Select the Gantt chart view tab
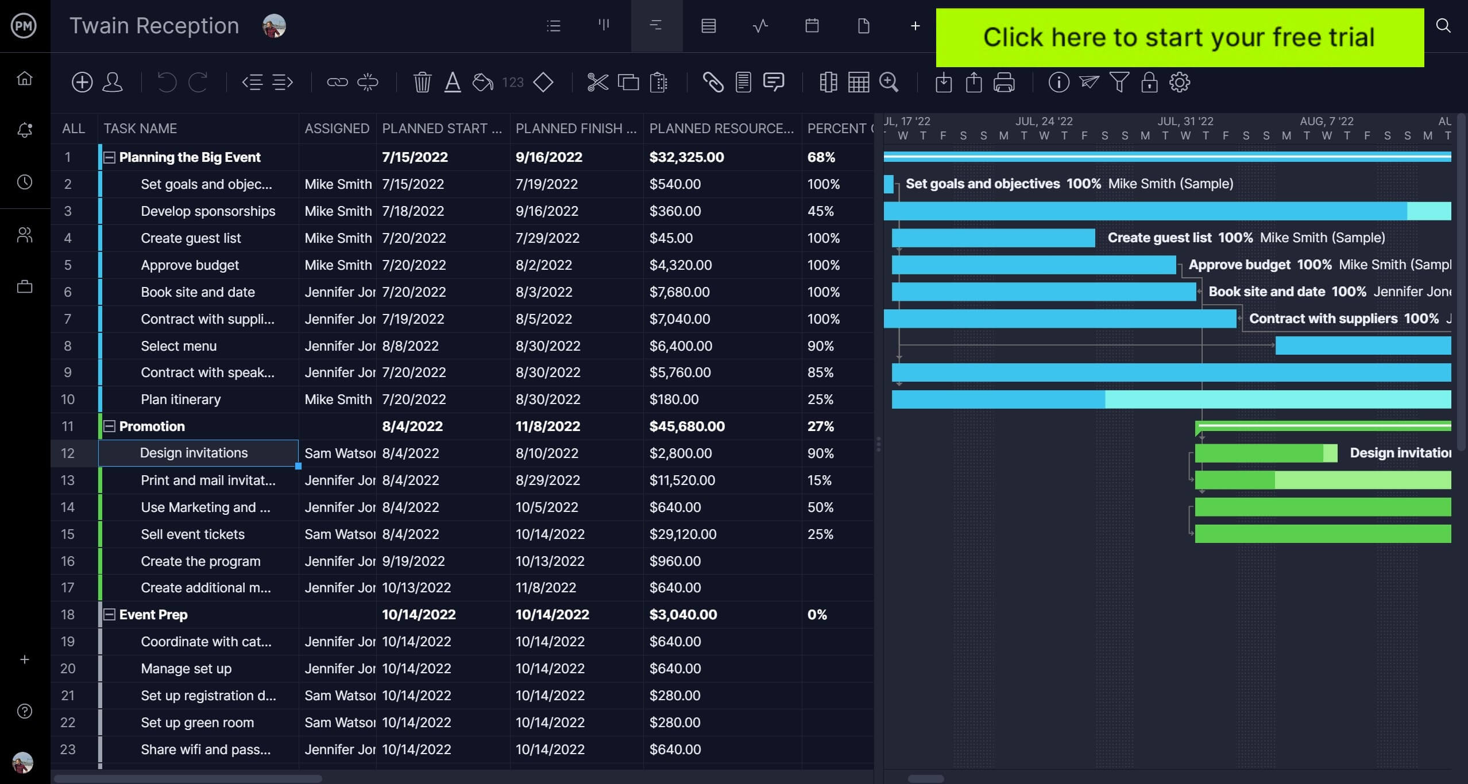This screenshot has width=1468, height=784. click(x=655, y=26)
